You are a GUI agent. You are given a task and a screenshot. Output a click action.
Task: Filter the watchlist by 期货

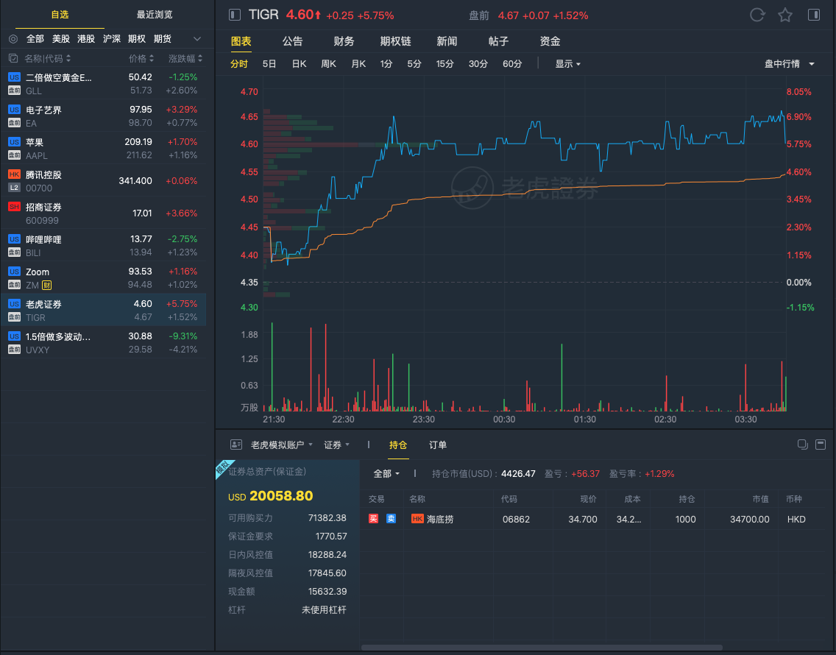(162, 39)
